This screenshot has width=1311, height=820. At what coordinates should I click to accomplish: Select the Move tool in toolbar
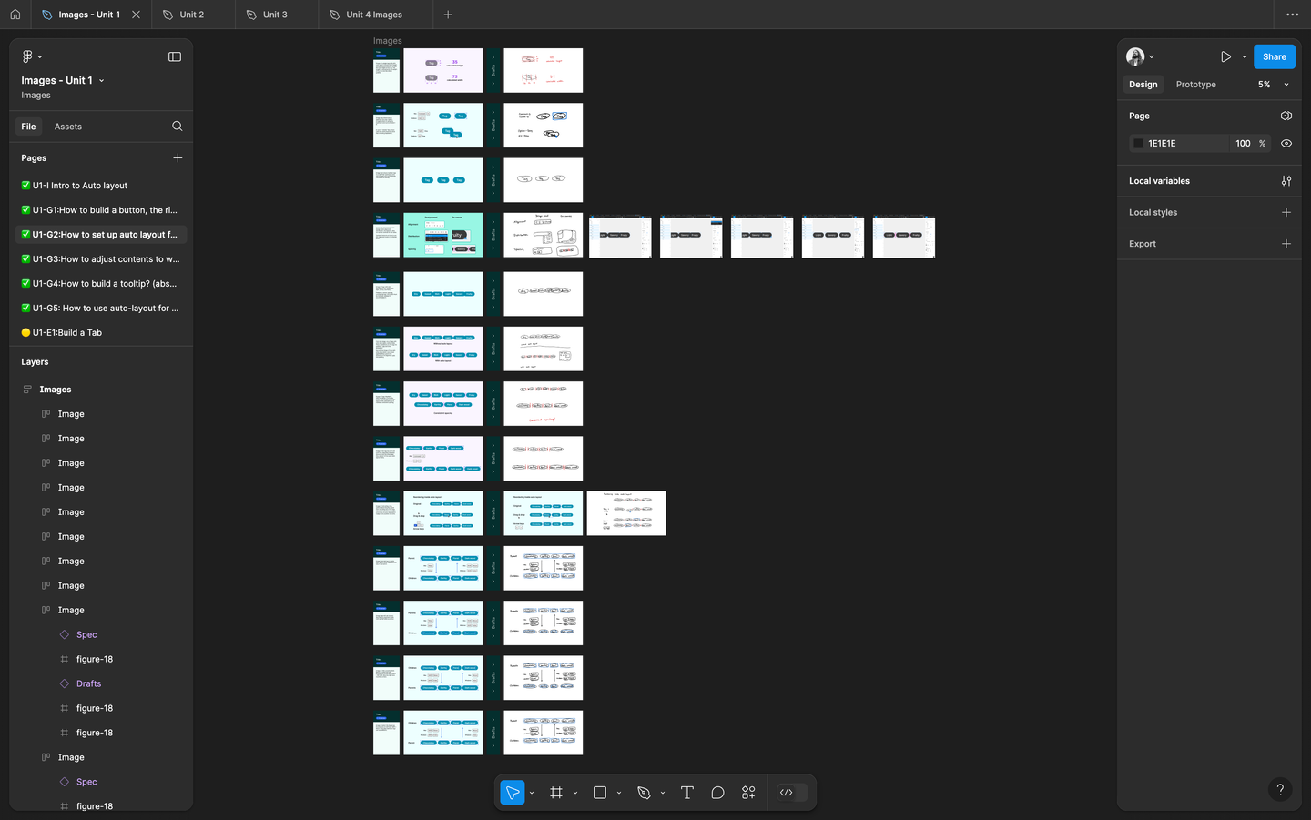click(513, 793)
